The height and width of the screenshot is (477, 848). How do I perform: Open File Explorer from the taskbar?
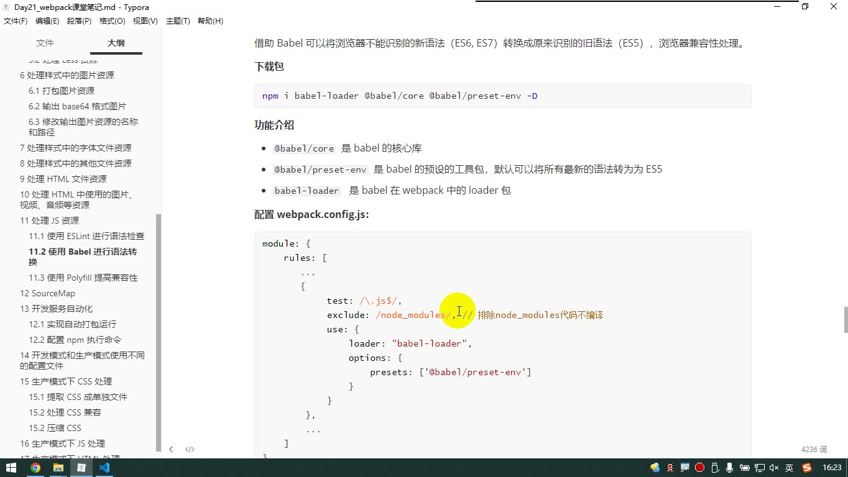pos(58,468)
